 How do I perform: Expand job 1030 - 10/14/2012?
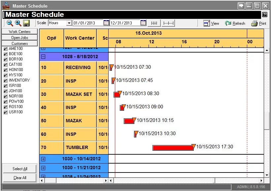click(43, 159)
